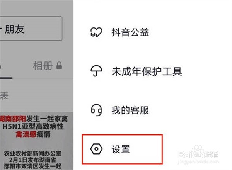Tap the umbrella icon for minor protection
The height and width of the screenshot is (170, 232).
click(96, 71)
